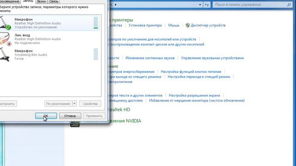Switch to the Звуки tab
This screenshot has height=166, width=296.
click(x=41, y=1)
